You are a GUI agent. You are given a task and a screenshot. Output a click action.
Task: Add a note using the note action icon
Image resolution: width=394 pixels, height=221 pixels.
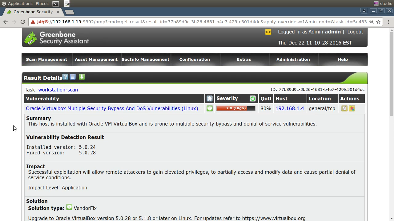pyautogui.click(x=344, y=108)
